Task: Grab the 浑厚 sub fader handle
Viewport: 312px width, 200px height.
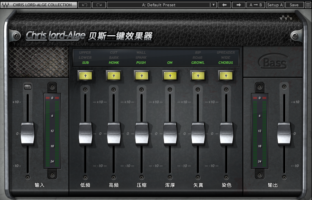Action: point(170,133)
